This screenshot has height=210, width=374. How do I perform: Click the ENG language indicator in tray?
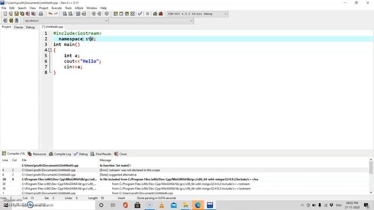tap(339, 205)
